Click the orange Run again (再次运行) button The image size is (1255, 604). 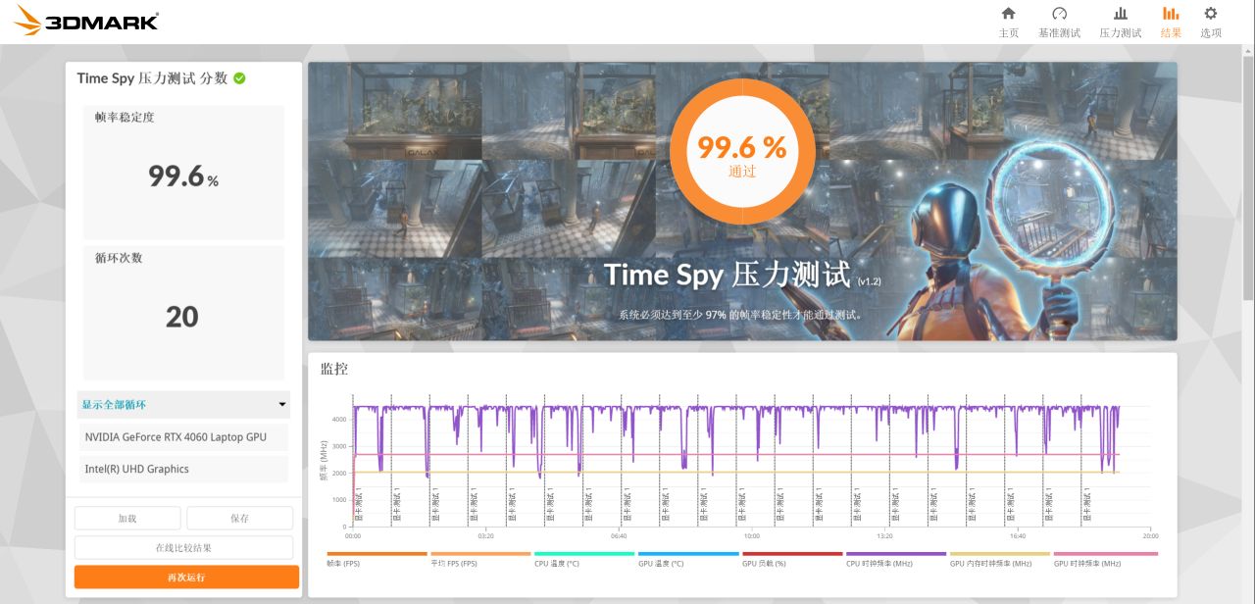coord(186,577)
